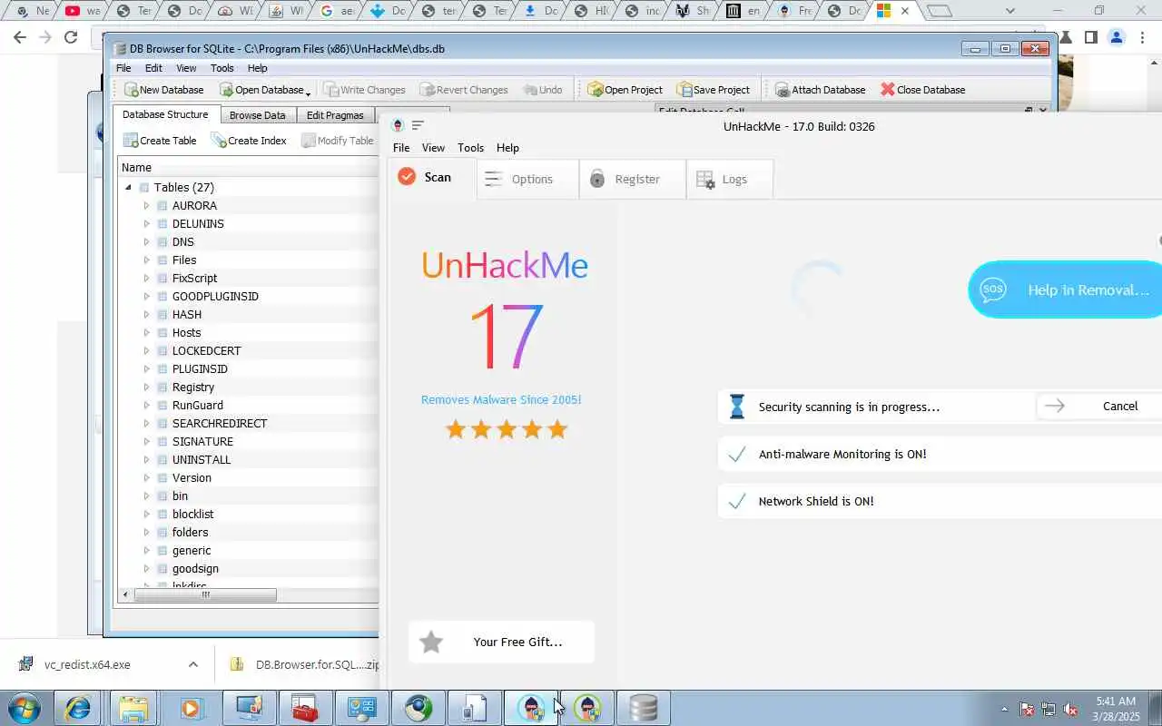Expand the HASH table node
Viewport: 1162px width, 726px height.
(x=146, y=315)
